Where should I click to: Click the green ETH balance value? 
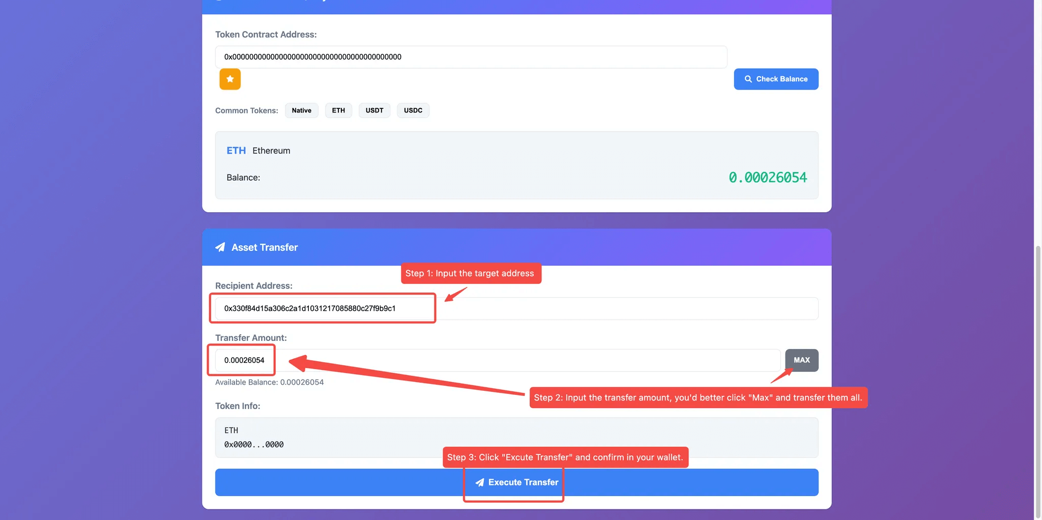pos(767,178)
